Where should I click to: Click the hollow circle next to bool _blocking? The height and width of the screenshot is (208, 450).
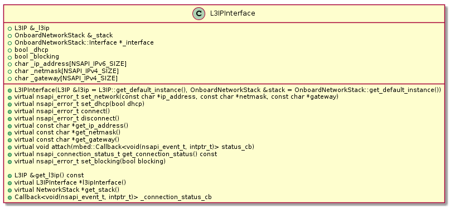(x=9, y=57)
